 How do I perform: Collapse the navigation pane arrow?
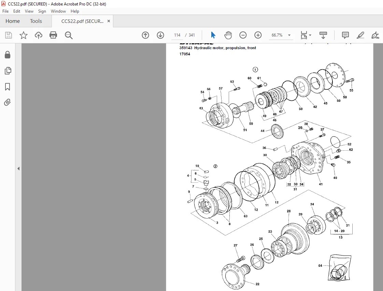(18, 169)
